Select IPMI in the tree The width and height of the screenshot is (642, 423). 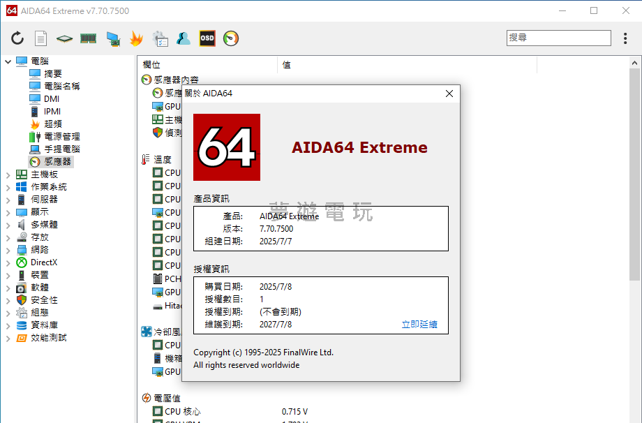[52, 112]
